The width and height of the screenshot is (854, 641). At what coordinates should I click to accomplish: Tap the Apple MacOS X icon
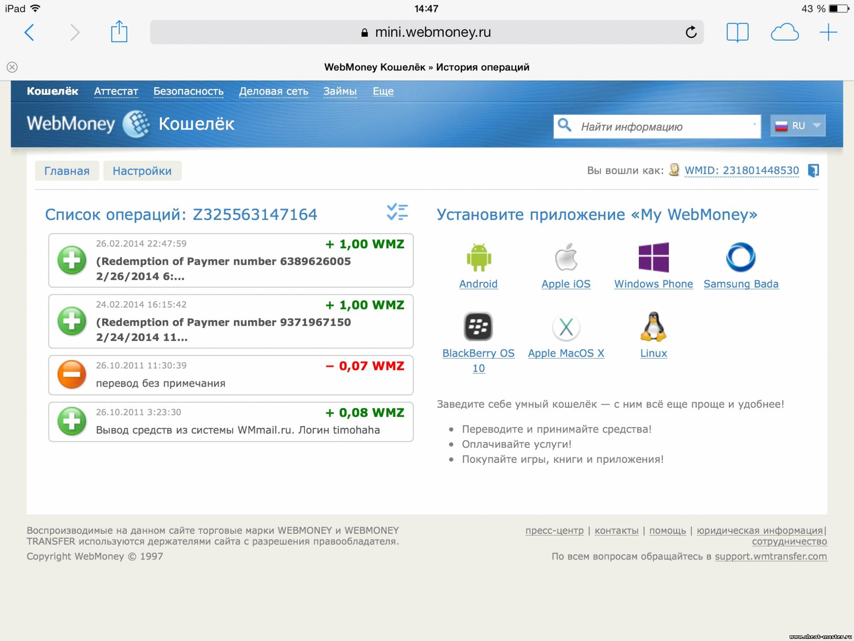tap(566, 327)
